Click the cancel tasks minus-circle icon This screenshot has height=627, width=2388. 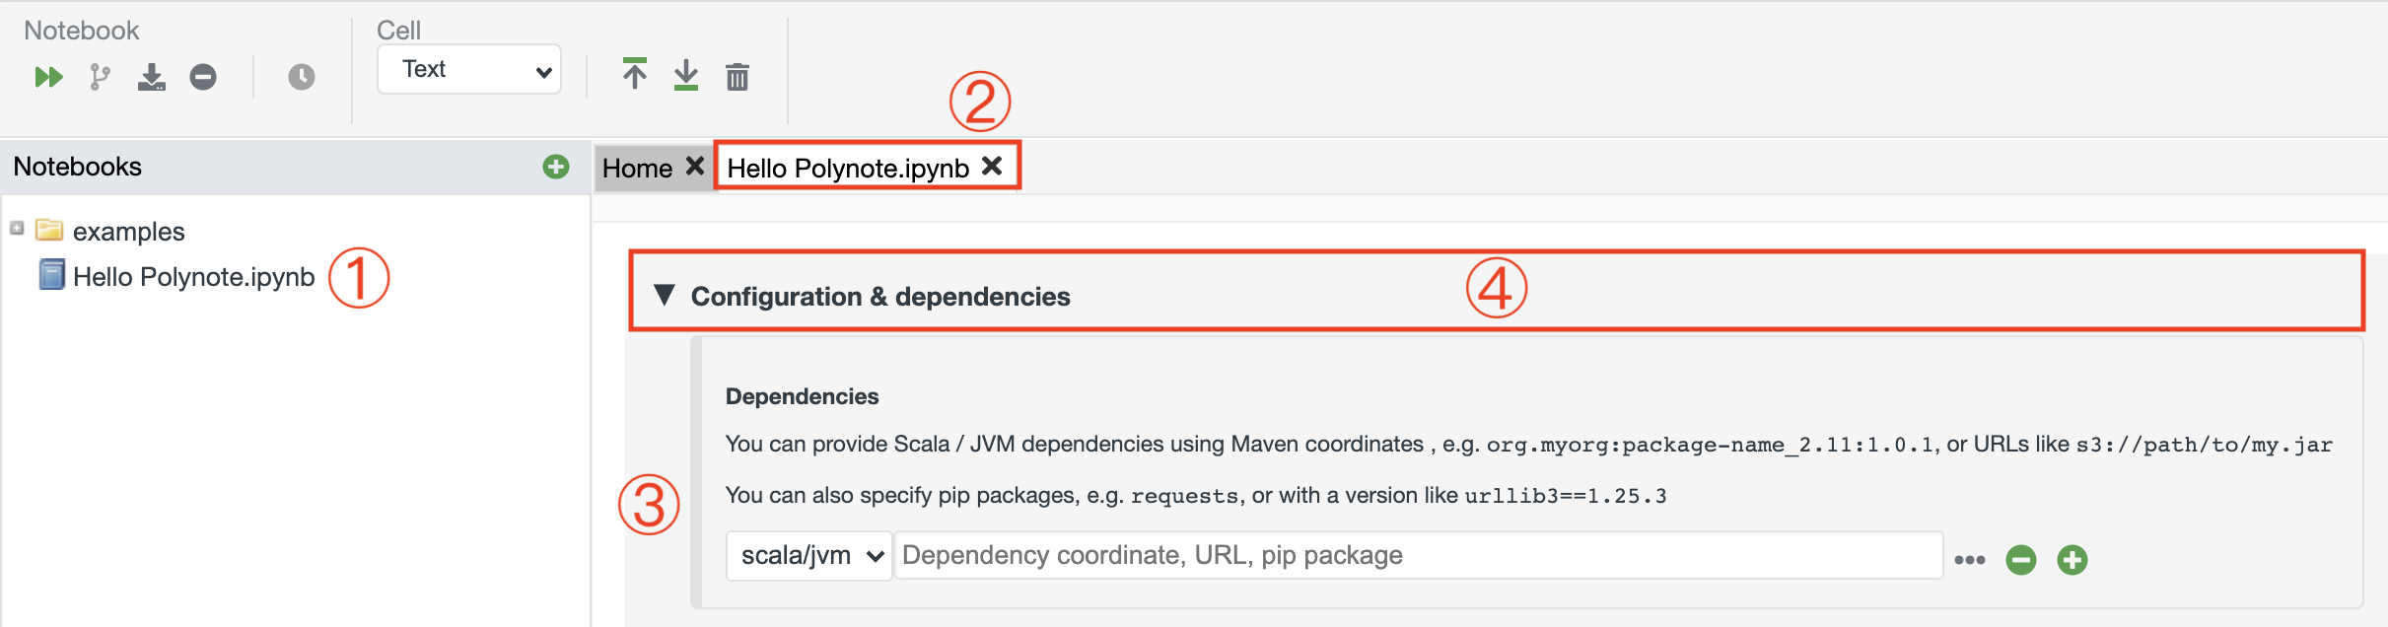pyautogui.click(x=203, y=77)
